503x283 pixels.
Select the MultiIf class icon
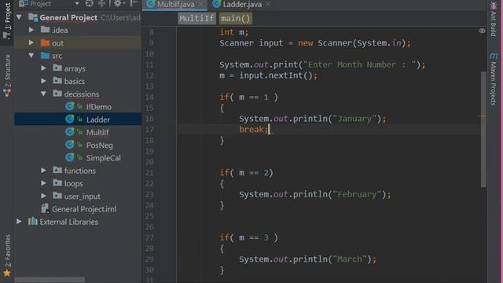(x=70, y=132)
